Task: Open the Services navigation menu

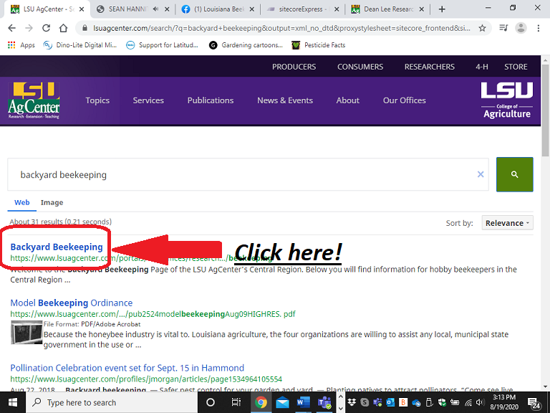Action: [x=148, y=100]
